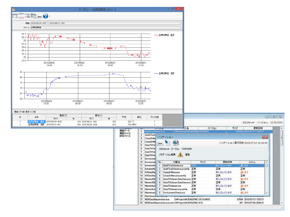Print from the data view toolbar
Screen dimensions: 290x217
click(x=40, y=16)
